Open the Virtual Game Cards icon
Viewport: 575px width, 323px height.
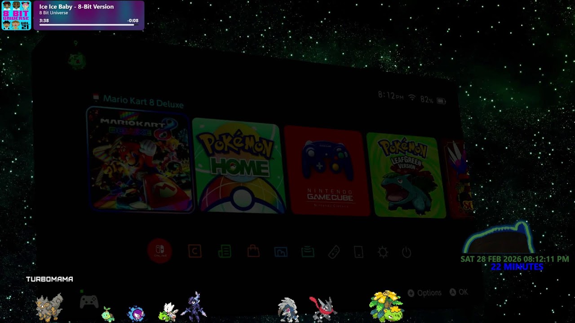pos(358,253)
